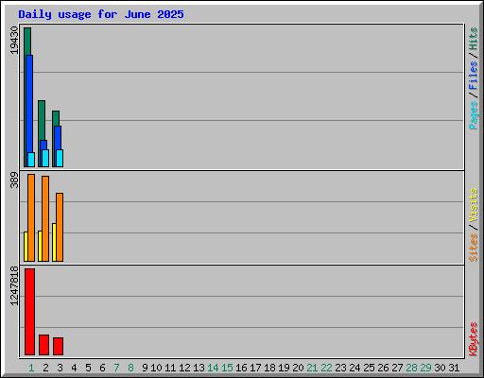Viewport: 484px width, 378px height.
Task: Select the blue Files bar for day 3
Action: coord(58,138)
